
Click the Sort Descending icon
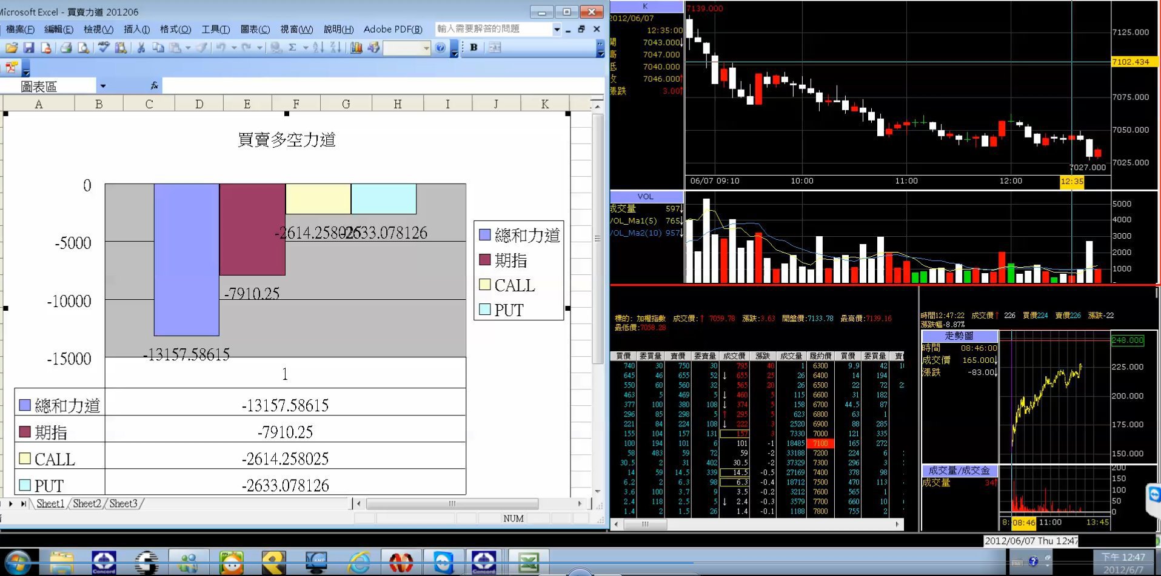point(335,47)
